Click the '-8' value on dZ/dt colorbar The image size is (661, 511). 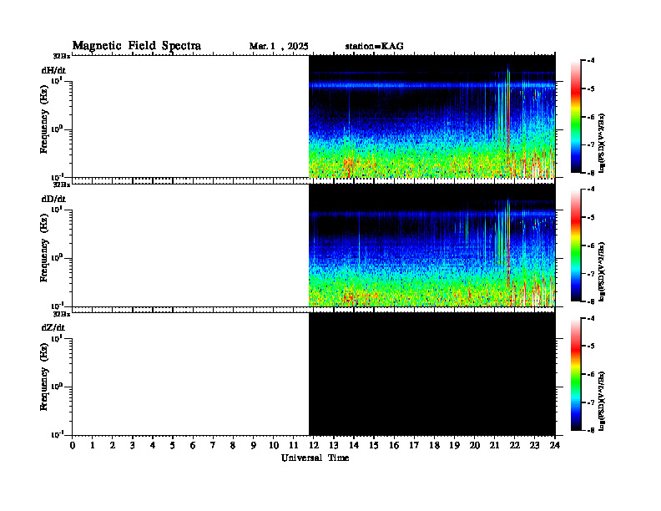[x=591, y=430]
